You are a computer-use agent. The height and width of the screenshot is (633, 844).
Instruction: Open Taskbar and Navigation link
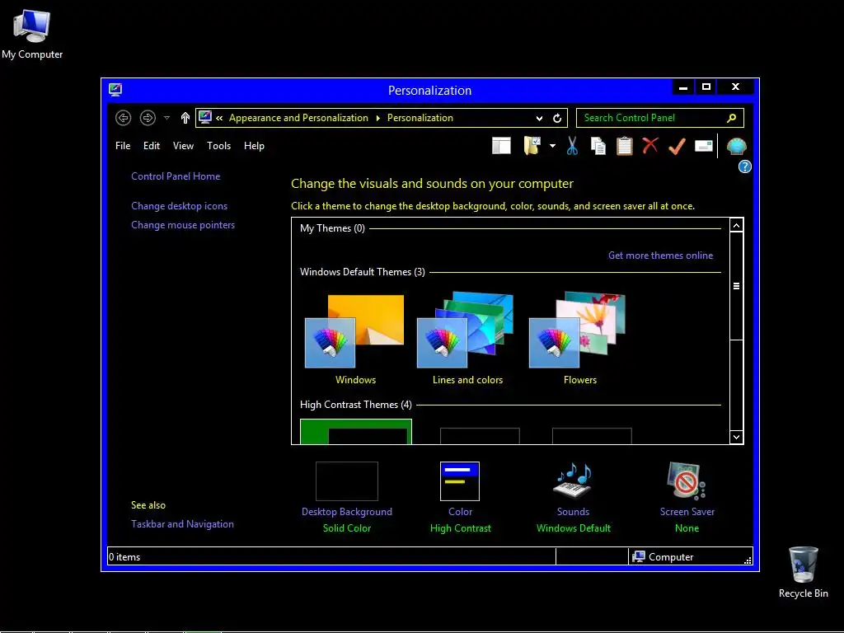[x=182, y=524]
